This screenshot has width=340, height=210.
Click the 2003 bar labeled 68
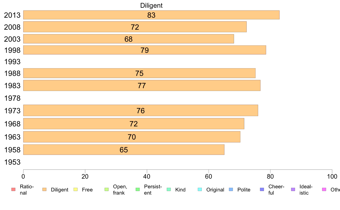click(129, 39)
